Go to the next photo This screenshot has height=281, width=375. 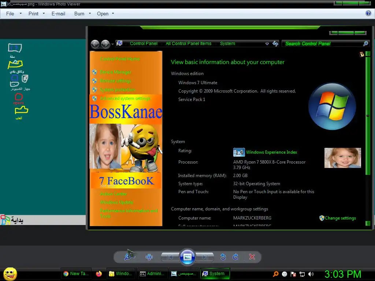click(x=205, y=257)
